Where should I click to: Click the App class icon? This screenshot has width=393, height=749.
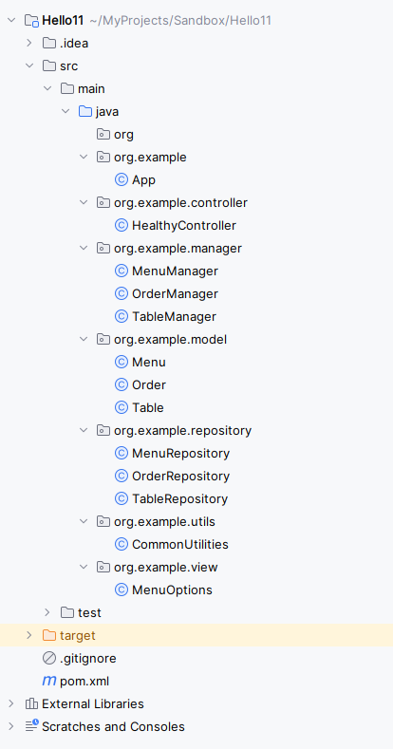coord(122,180)
